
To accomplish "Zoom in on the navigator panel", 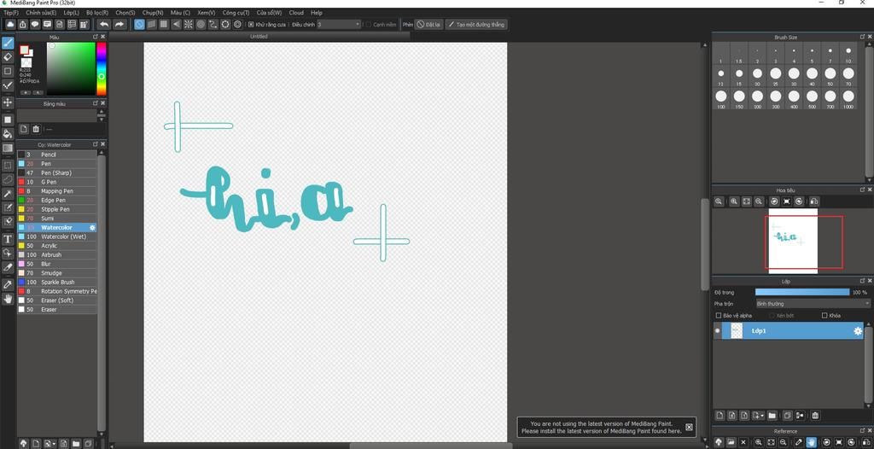I will [734, 201].
